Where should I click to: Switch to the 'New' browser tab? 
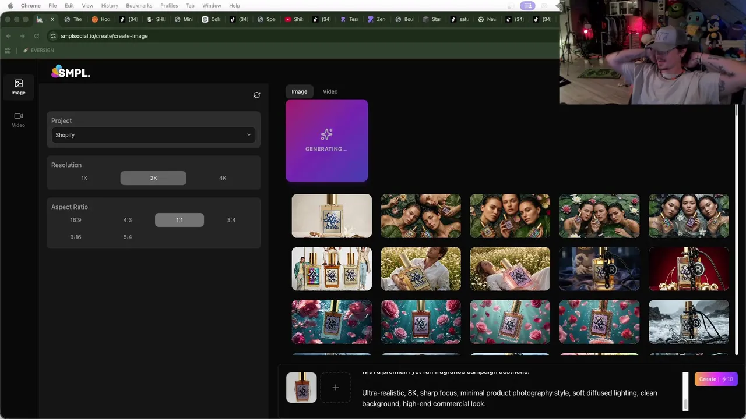[x=487, y=19]
